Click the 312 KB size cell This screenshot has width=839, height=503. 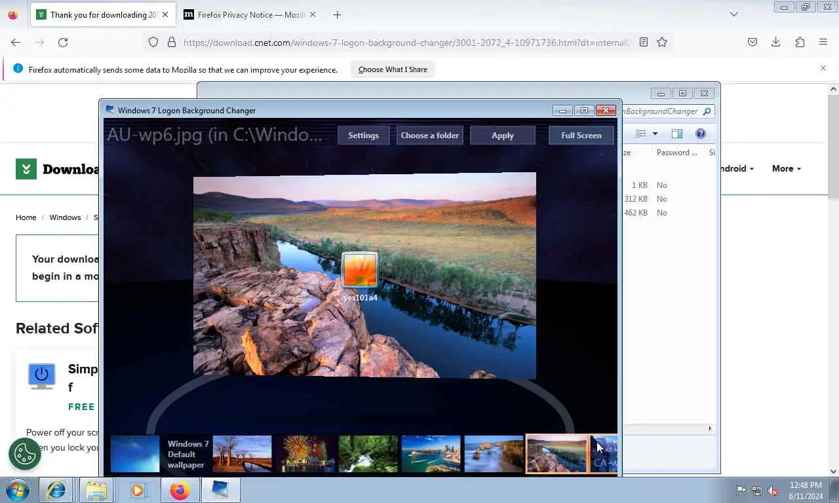[x=636, y=198]
